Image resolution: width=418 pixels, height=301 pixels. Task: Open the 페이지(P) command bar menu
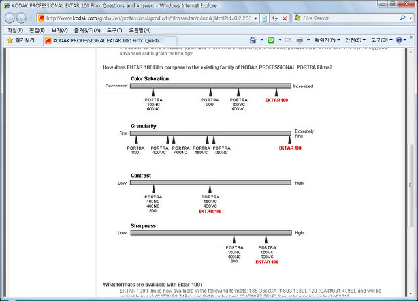pos(327,40)
